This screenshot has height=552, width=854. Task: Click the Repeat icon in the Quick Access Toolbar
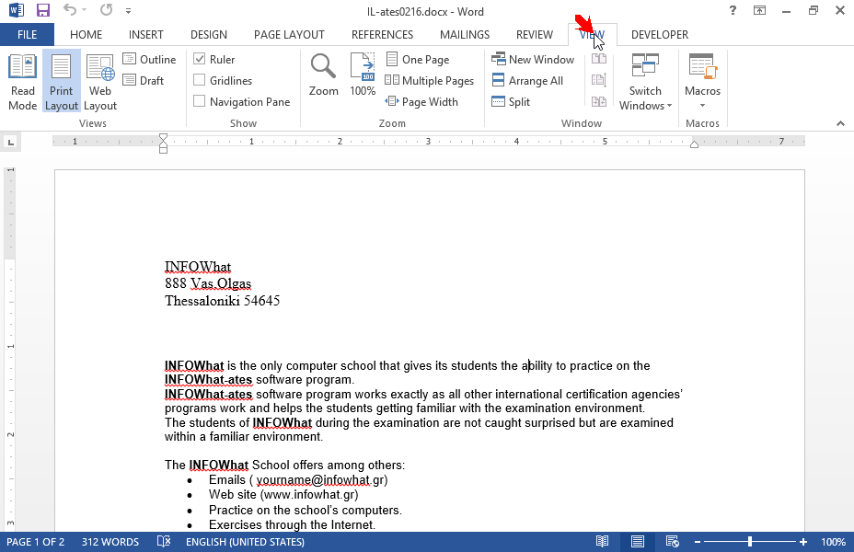point(106,10)
